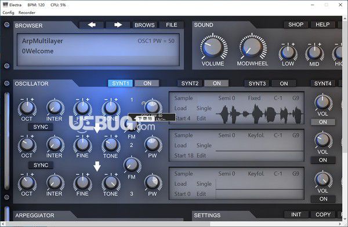This screenshot has height=227, width=348.
Task: Click the MID EQ knob
Action: tap(314, 53)
